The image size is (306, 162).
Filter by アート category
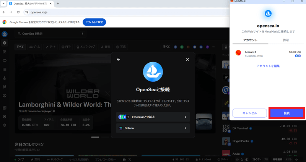click(50, 47)
